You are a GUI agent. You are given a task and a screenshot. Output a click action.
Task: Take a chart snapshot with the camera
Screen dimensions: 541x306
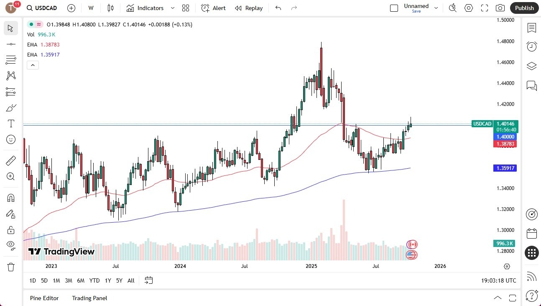pyautogui.click(x=500, y=8)
